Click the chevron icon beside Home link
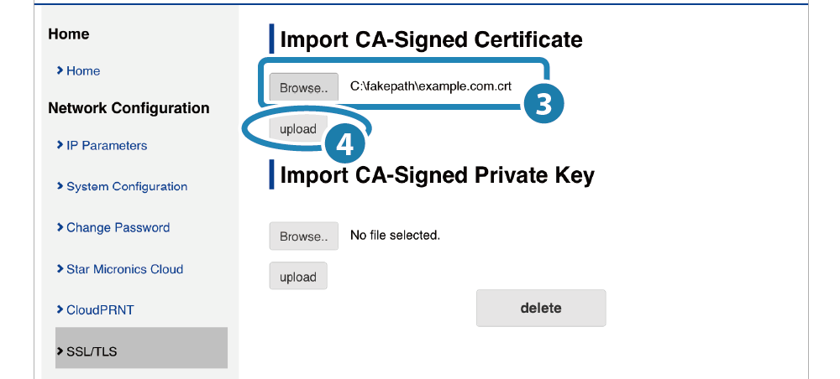The width and height of the screenshot is (840, 379). [x=60, y=70]
